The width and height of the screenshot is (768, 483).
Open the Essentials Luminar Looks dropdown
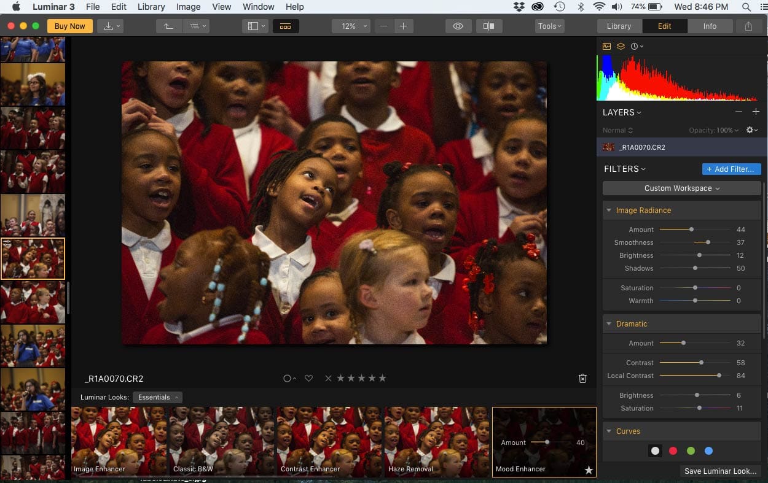157,397
